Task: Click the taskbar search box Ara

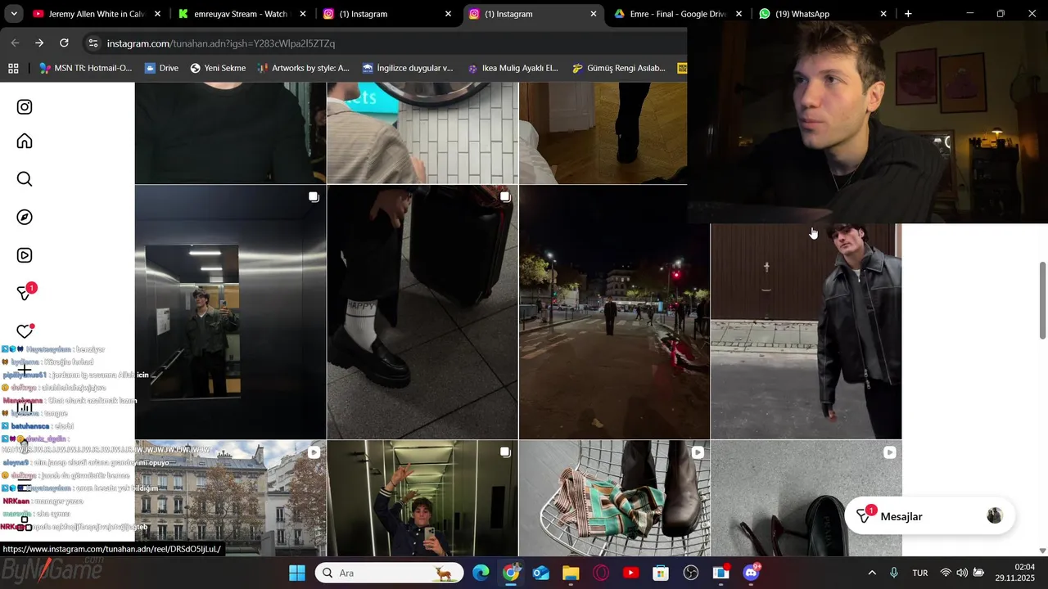Action: pyautogui.click(x=389, y=573)
